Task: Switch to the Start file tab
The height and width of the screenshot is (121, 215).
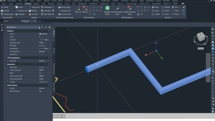Action: point(6,21)
